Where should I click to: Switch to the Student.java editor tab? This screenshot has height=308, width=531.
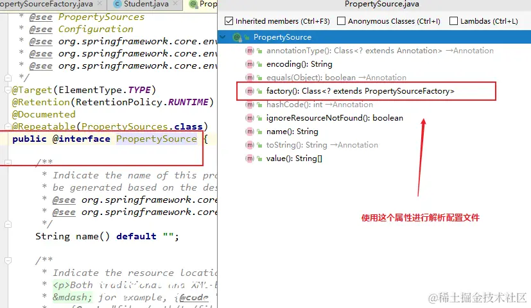coord(146,4)
